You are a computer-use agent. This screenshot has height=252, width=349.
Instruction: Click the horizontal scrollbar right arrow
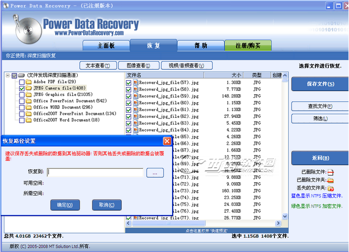pyautogui.click(x=278, y=223)
